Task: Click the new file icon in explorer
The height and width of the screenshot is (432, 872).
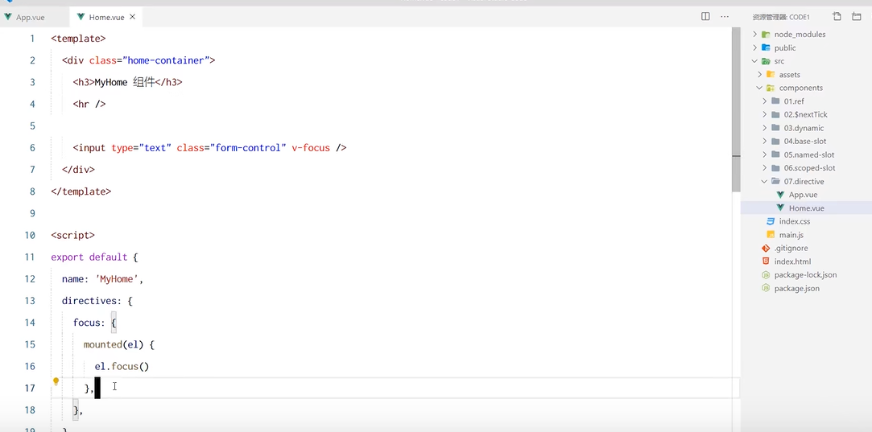Action: click(x=837, y=16)
